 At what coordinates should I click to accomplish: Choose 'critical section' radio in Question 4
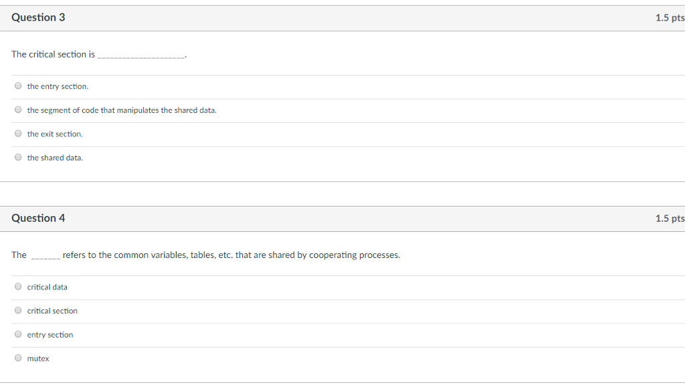(18, 310)
